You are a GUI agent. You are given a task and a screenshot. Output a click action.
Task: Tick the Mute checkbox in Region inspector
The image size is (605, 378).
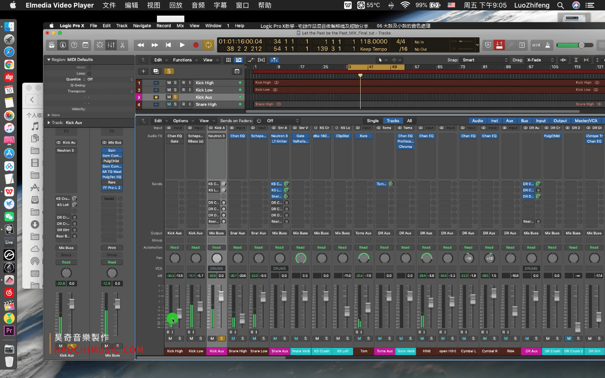[x=89, y=68]
